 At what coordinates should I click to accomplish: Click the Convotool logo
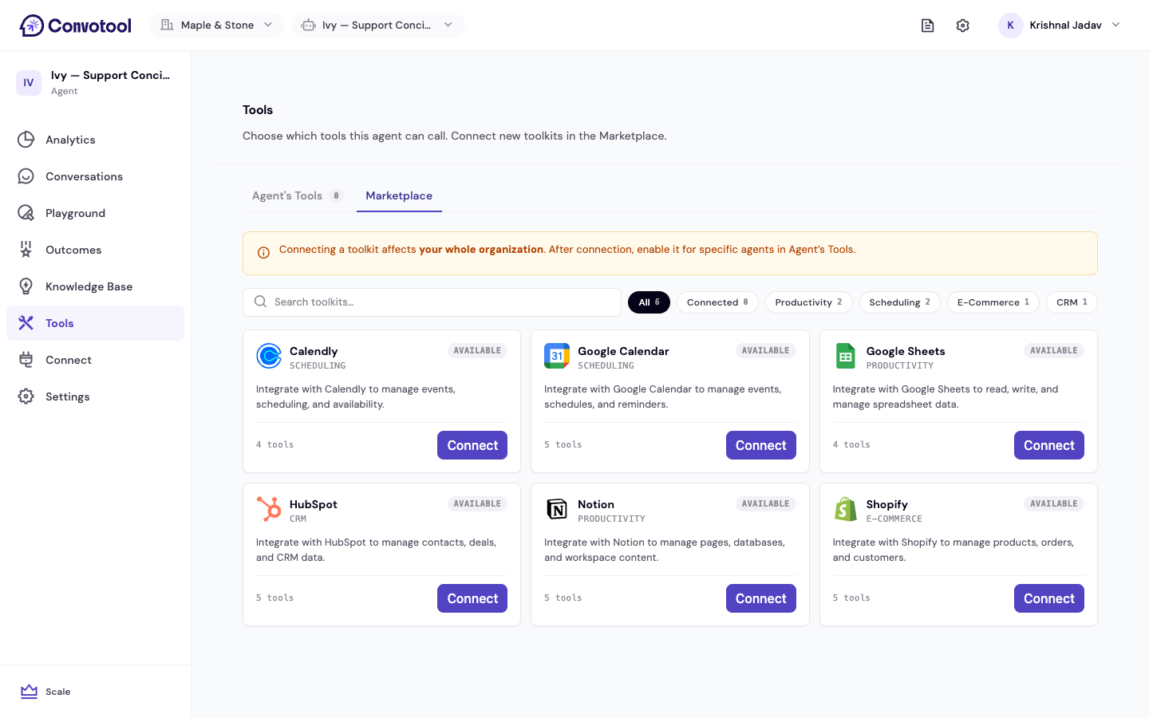tap(75, 26)
